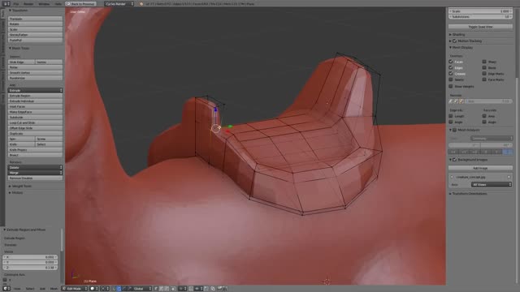Enable edge Length info checkbox
Screen dimensions: 520x292
(x=451, y=116)
